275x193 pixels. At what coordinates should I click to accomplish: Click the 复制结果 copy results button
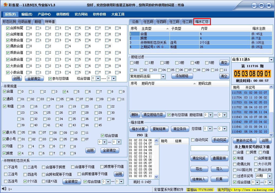tap(159, 129)
